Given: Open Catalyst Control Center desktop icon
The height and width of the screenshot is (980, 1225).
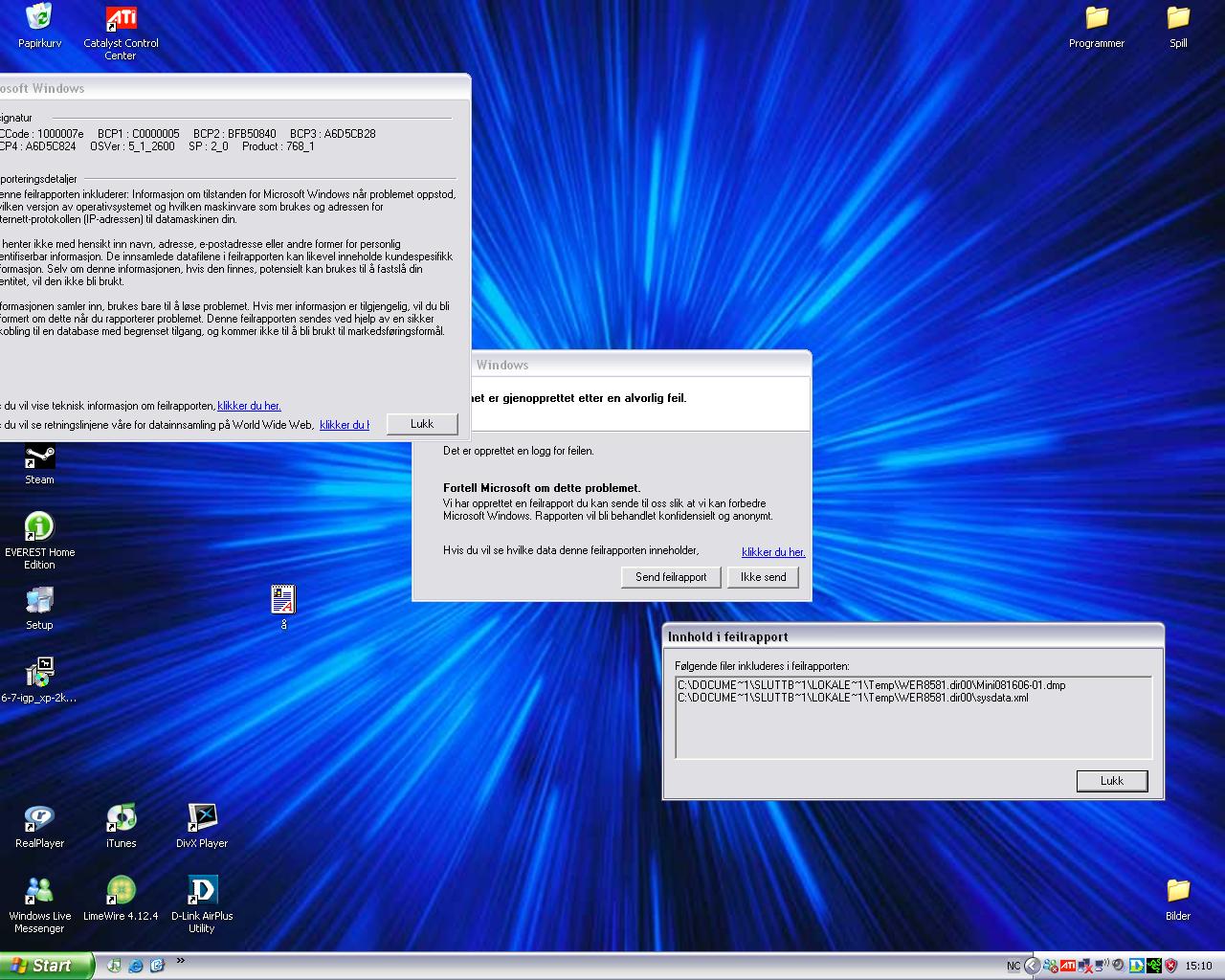Looking at the screenshot, I should point(121,33).
